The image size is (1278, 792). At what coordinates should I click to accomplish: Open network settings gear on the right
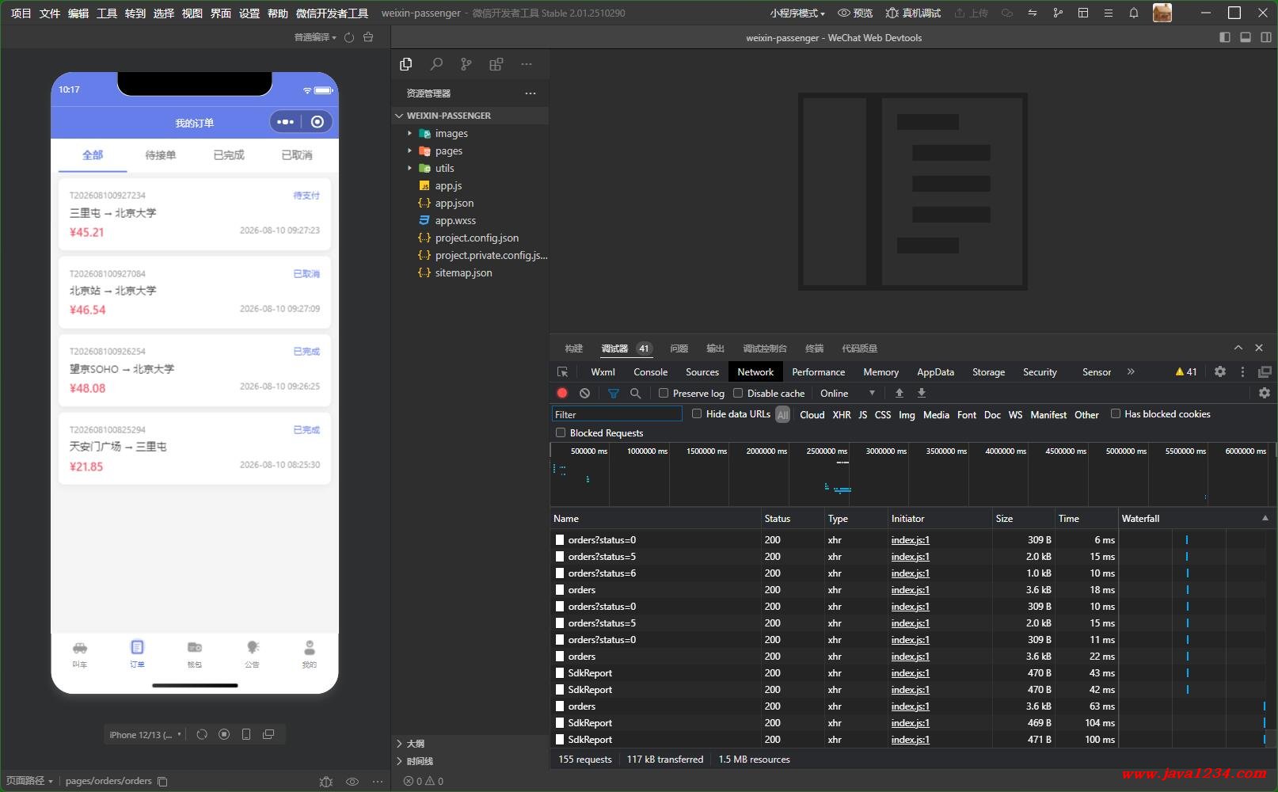[1265, 393]
